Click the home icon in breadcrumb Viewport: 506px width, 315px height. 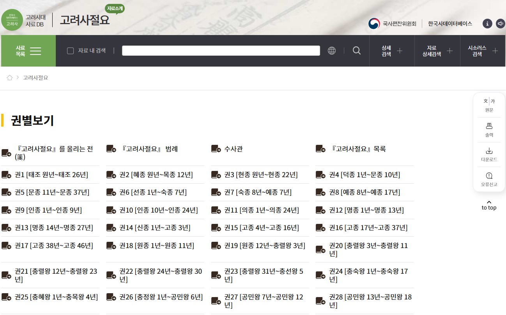10,78
